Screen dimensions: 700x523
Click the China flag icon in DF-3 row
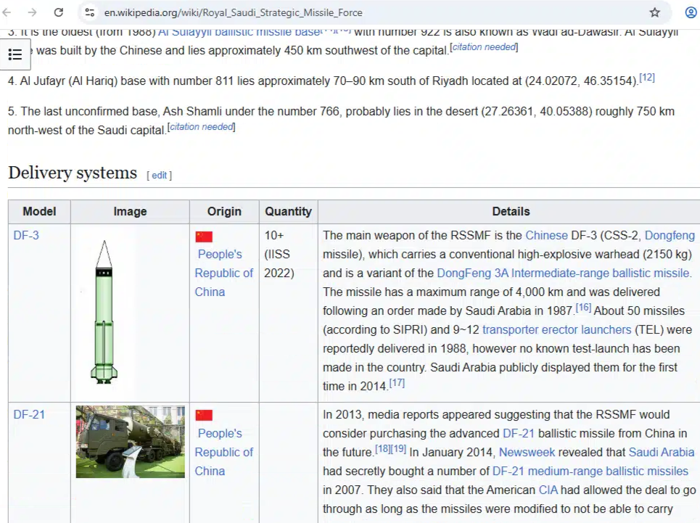tap(204, 236)
